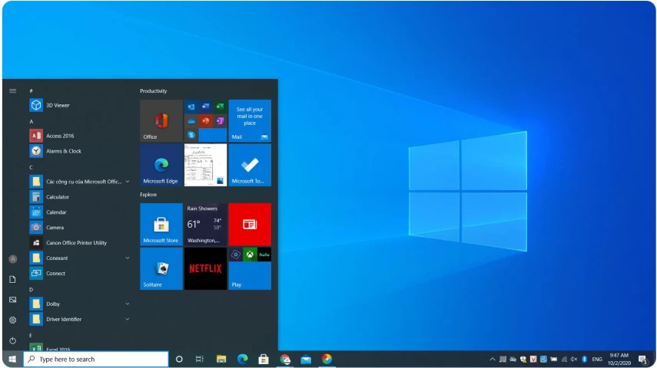Screen dimensions: 657x368
Task: Click the Excel icon in Office tile group
Action: click(x=220, y=107)
